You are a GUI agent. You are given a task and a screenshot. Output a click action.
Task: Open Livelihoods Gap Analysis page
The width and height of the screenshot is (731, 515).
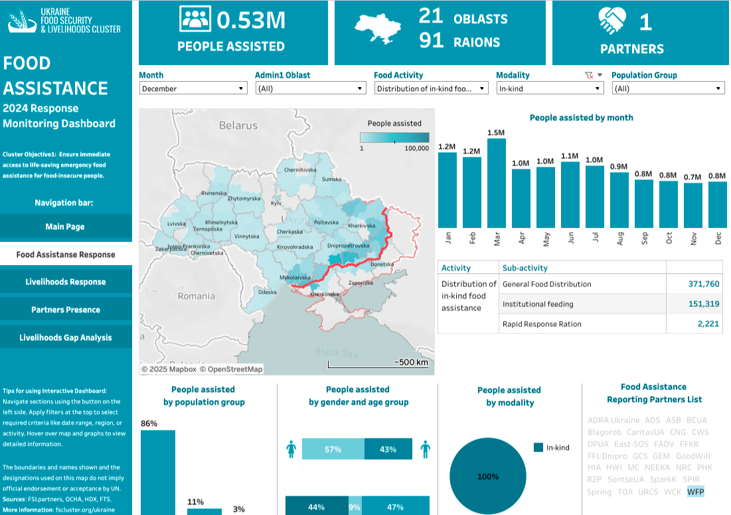(x=65, y=338)
